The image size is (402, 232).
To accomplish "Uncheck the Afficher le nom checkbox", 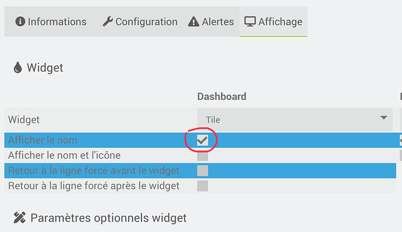I will (x=203, y=140).
